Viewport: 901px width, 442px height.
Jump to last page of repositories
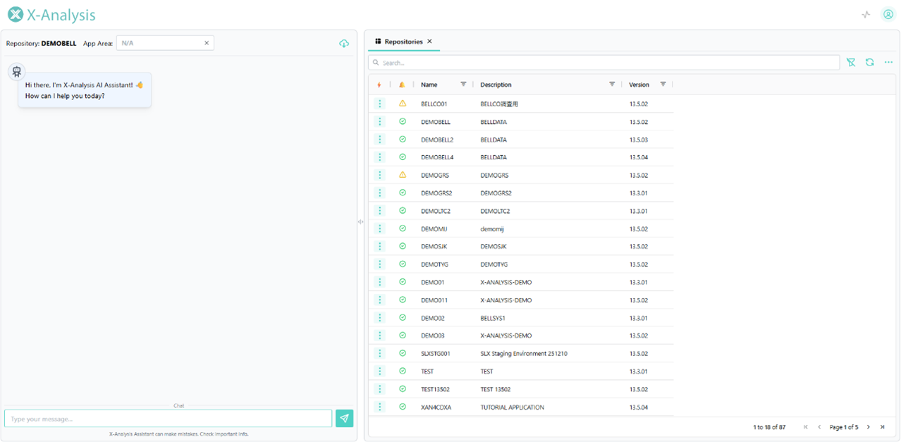pyautogui.click(x=882, y=427)
